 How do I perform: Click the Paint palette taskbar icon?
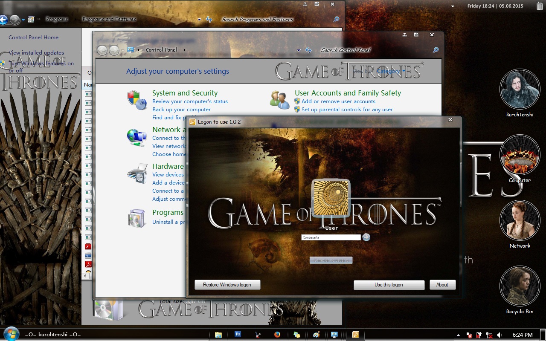(x=316, y=335)
